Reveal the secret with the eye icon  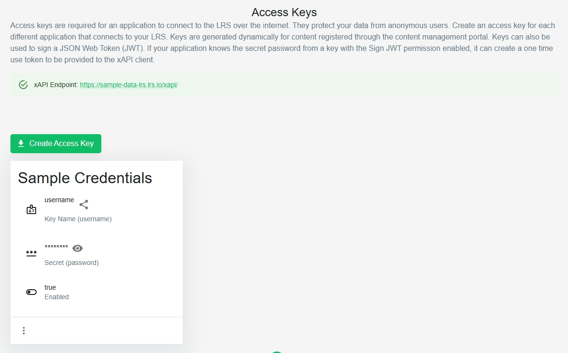coord(78,248)
